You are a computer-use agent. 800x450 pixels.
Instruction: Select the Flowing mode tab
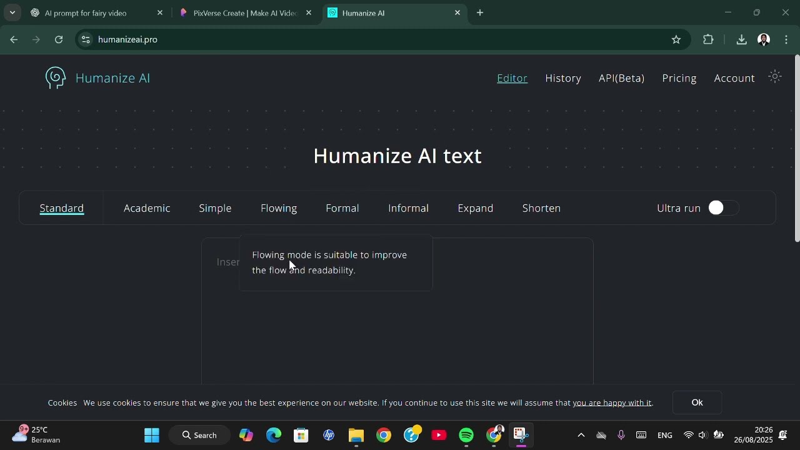coord(279,208)
